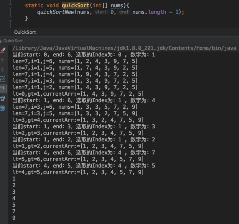Toggle soft-wrap for console output

[3, 79]
